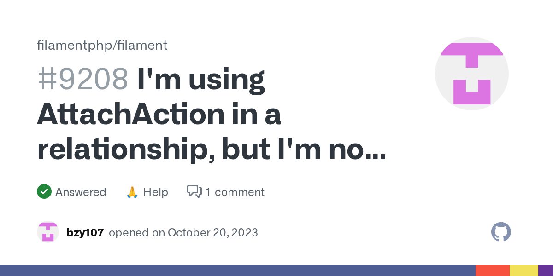Click the GitHub Octocat logo
Image resolution: width=553 pixels, height=276 pixels.
click(501, 232)
